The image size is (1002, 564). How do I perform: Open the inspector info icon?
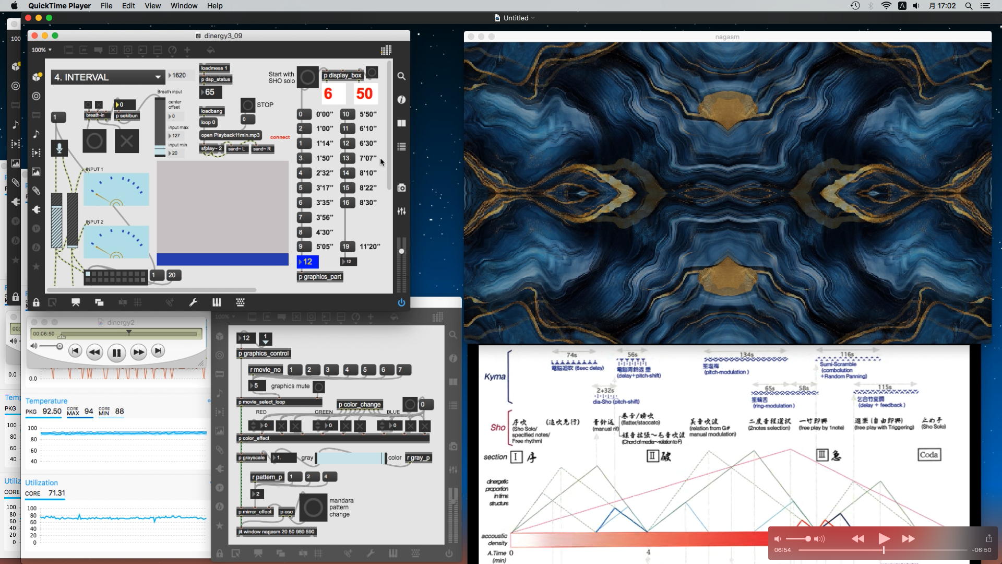pos(401,100)
